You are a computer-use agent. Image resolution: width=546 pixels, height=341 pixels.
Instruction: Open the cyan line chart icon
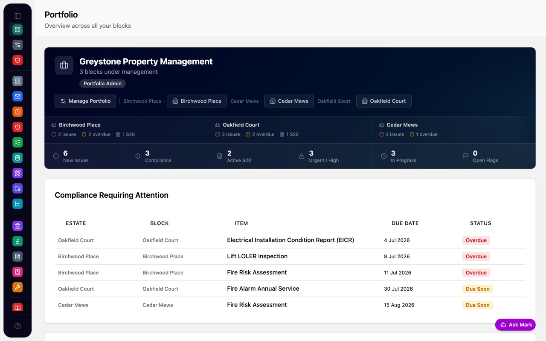pyautogui.click(x=17, y=204)
